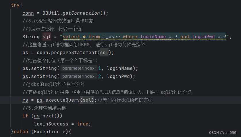Click the sql argument inside prepareStatement
The height and width of the screenshot is (137, 241).
click(x=104, y=53)
